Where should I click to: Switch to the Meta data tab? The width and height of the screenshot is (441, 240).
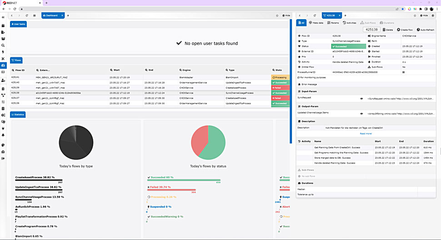(316, 23)
